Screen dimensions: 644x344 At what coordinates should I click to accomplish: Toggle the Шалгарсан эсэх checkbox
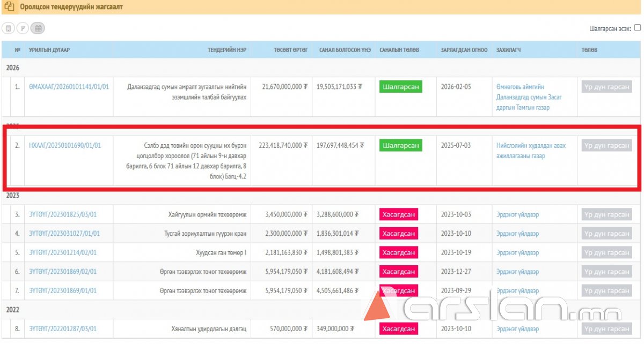637,28
